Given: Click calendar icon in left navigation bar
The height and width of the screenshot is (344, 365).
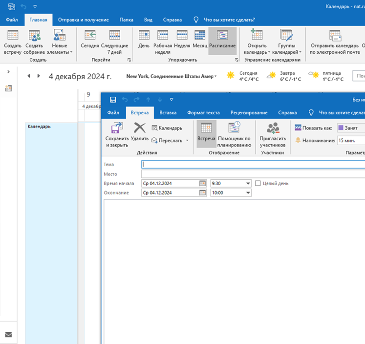Looking at the screenshot, I should coord(8,88).
